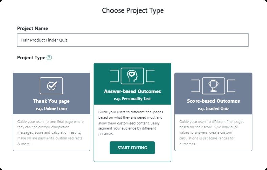Click the trophy icon on Score-based Outcomes card
This screenshot has height=170, width=267.
pos(213,86)
